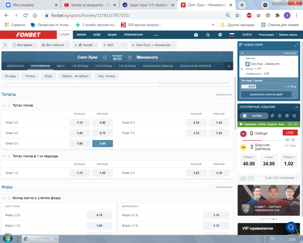This screenshot has height=243, width=303.
Task: Open the Регистрация link
Action: click(266, 35)
